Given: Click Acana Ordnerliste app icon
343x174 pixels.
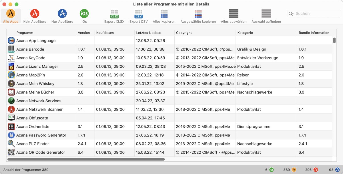Looking at the screenshot, I should (11, 126).
